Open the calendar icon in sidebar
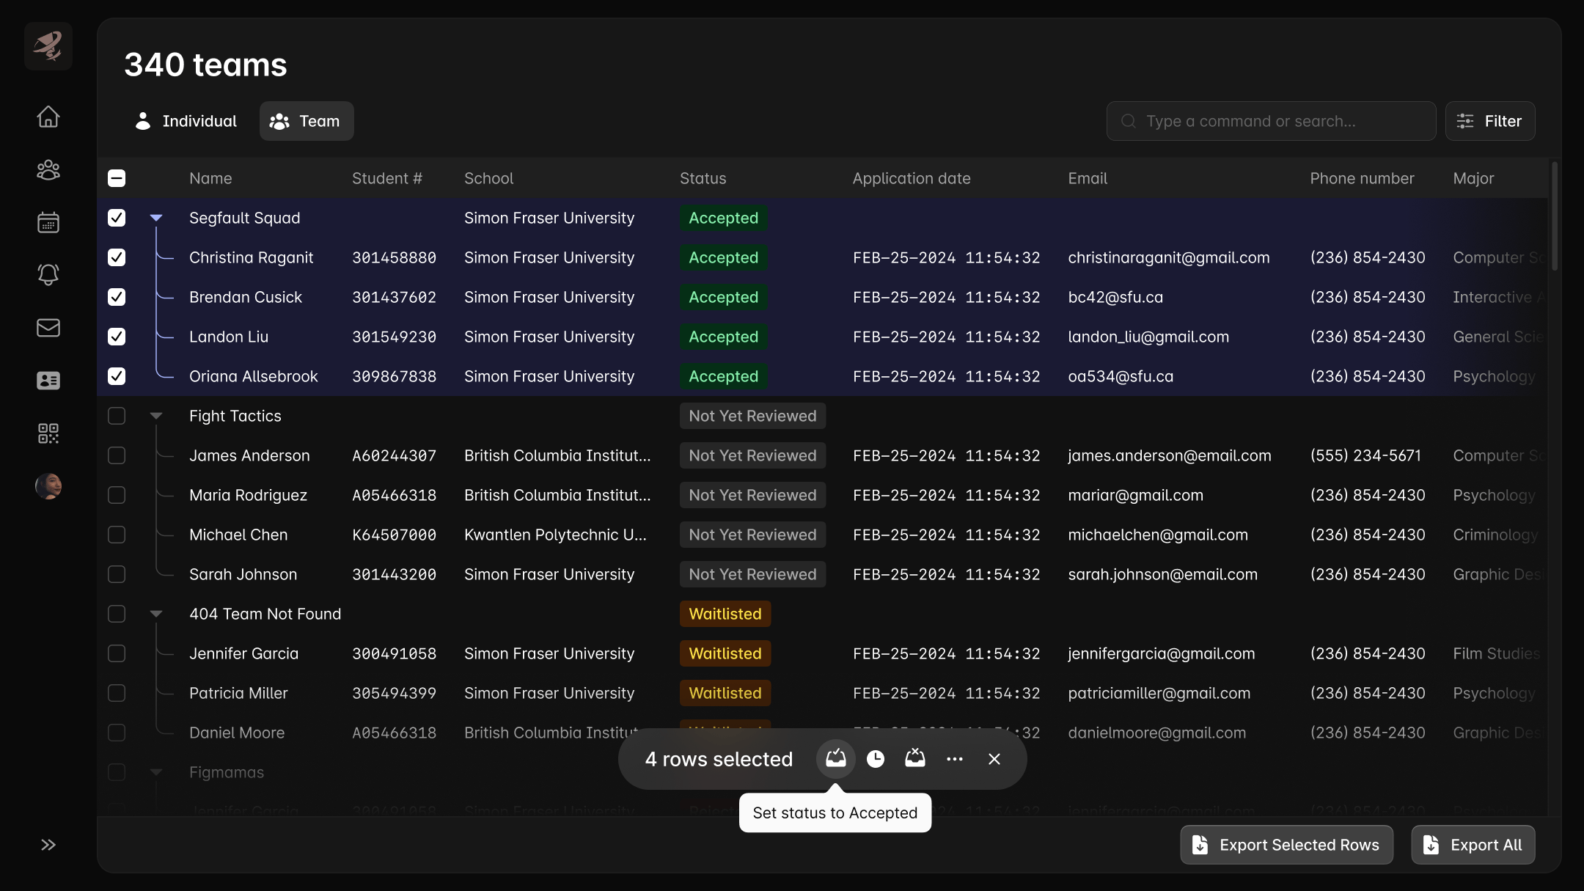Viewport: 1584px width, 891px height. coord(48,222)
